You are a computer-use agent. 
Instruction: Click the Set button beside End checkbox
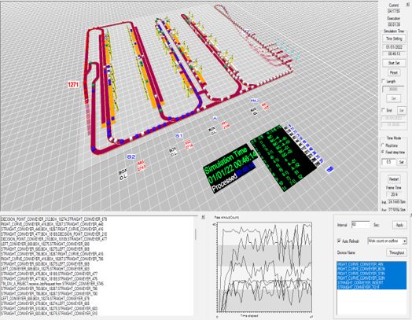401,110
